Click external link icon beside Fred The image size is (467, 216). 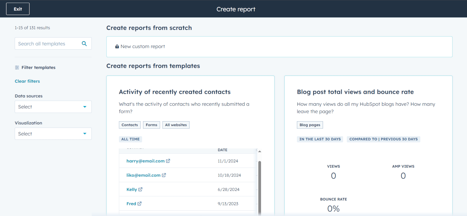tap(140, 203)
